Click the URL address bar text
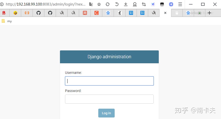The image size is (221, 119). pos(46,4)
